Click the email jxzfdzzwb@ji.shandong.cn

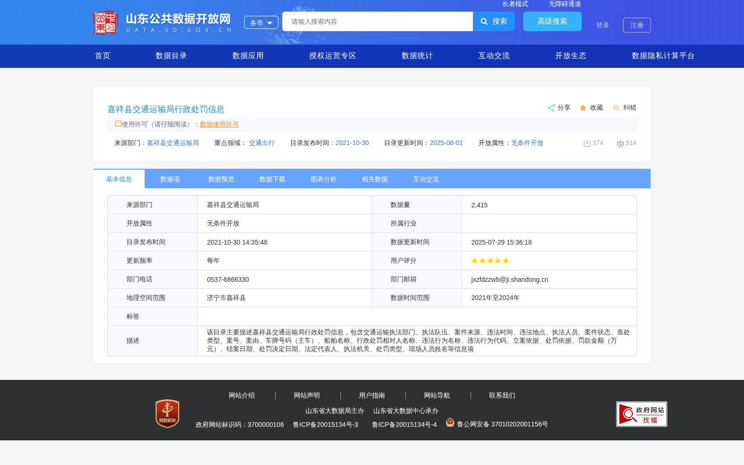[x=510, y=279]
